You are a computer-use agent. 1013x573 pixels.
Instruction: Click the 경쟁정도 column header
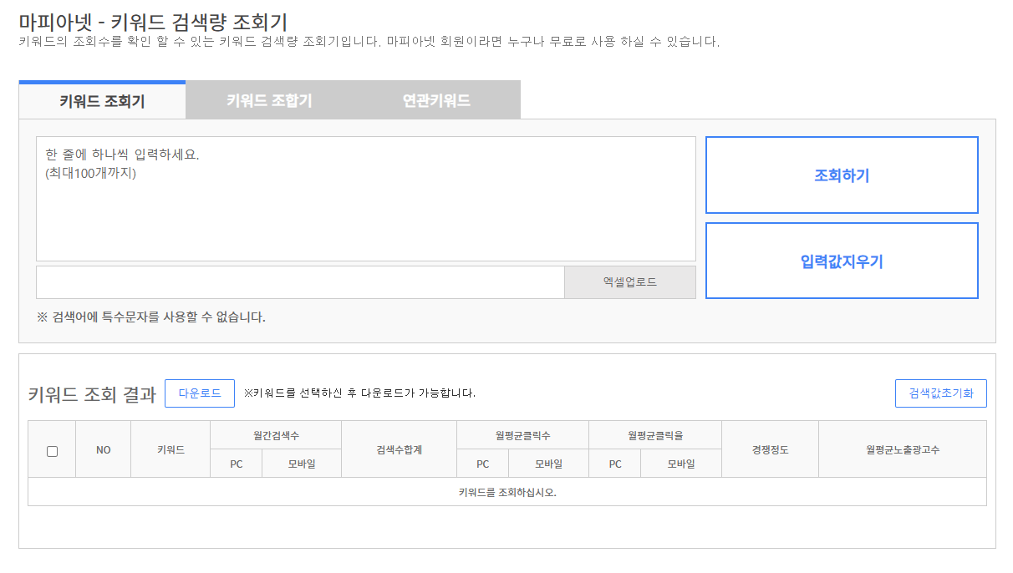click(770, 449)
